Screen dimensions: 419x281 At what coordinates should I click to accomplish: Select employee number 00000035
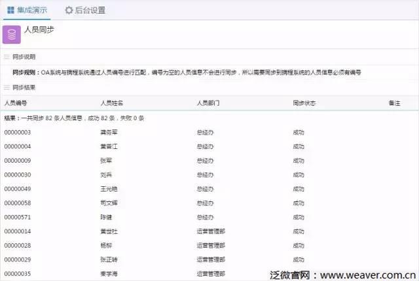click(18, 274)
